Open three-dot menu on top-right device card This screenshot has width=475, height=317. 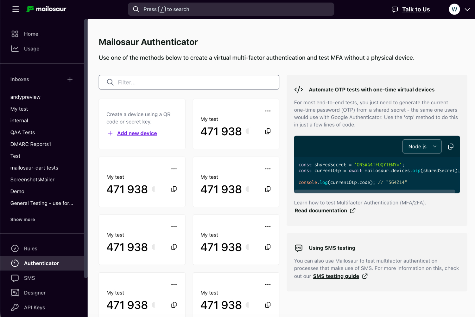pos(268,111)
